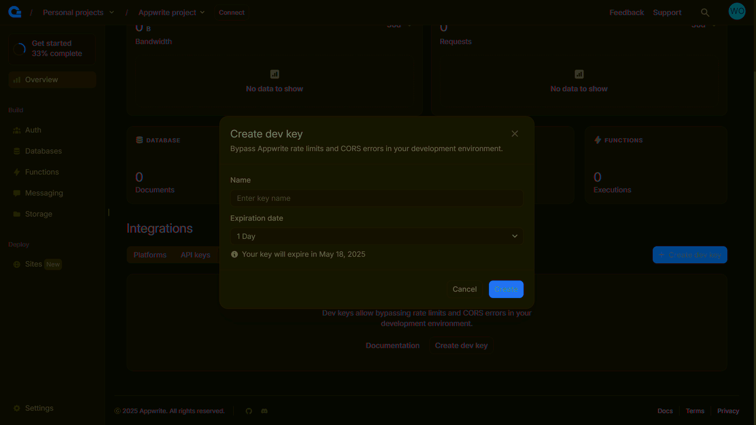The image size is (756, 425).
Task: Open Databases from the sidebar
Action: click(x=43, y=151)
